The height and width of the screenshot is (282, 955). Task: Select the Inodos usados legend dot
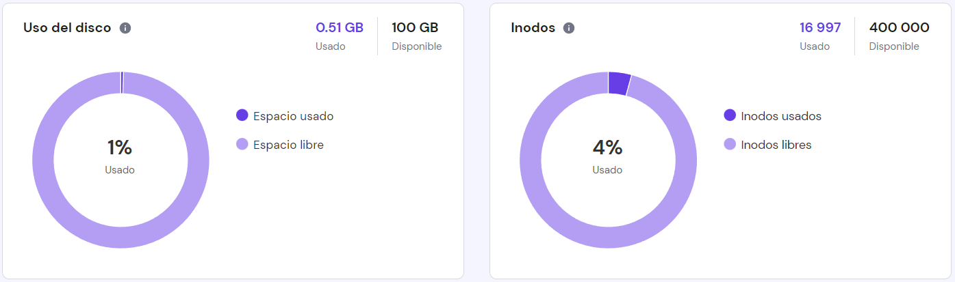pos(730,115)
